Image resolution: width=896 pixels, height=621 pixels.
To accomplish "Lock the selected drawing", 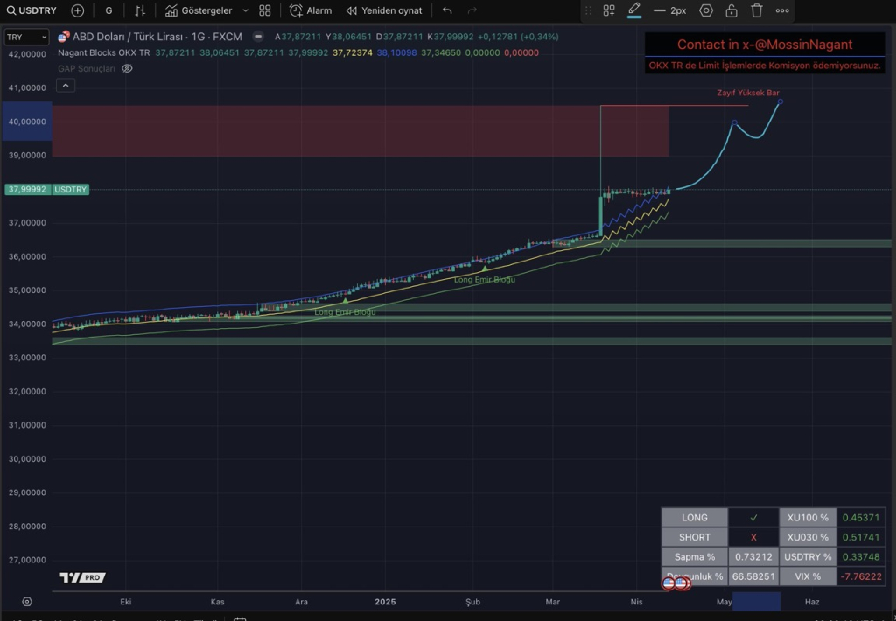I will pos(731,10).
